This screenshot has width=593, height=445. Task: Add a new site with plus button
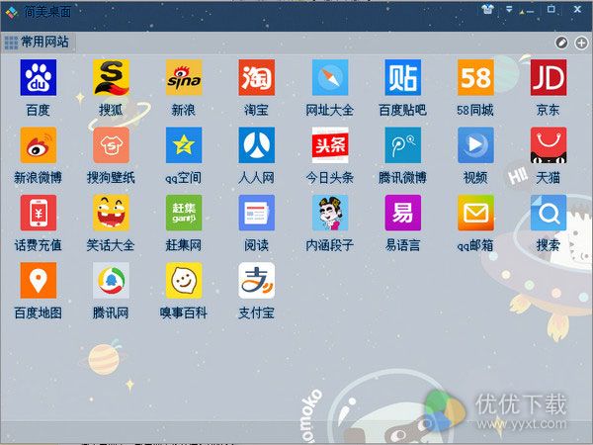581,43
